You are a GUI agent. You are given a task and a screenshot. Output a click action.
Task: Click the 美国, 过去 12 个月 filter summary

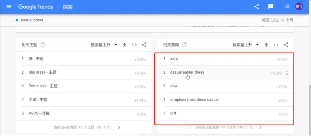277,20
